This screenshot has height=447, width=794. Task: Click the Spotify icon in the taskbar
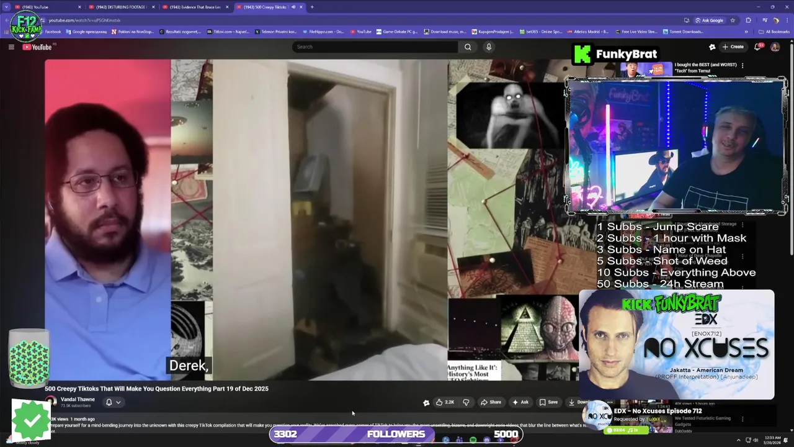pyautogui.click(x=473, y=440)
